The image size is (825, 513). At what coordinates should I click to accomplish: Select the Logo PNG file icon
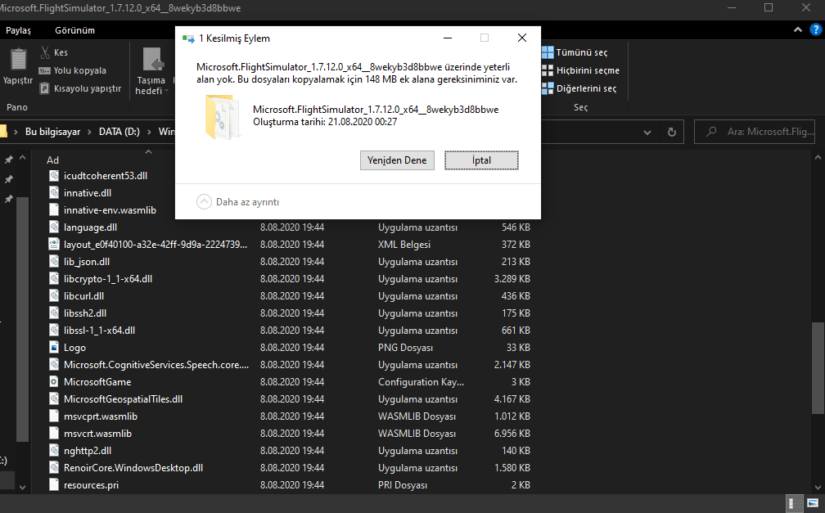(54, 347)
